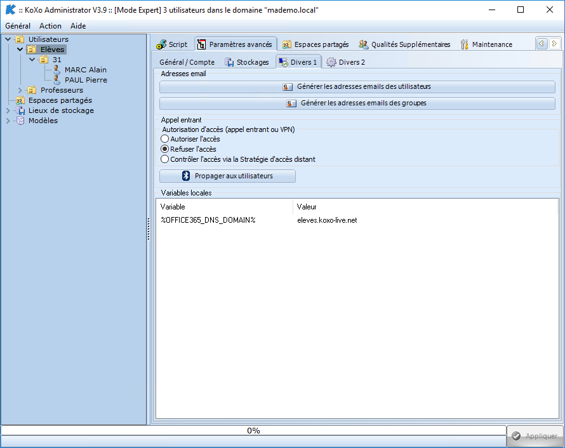The image size is (565, 448).
Task: Select the %OFFICE365_DNS_DOMAIN% variable row
Action: (357, 220)
